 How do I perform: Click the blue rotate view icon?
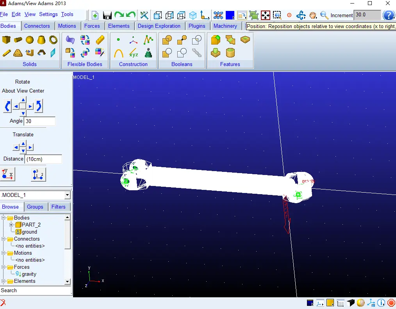[x=301, y=15]
